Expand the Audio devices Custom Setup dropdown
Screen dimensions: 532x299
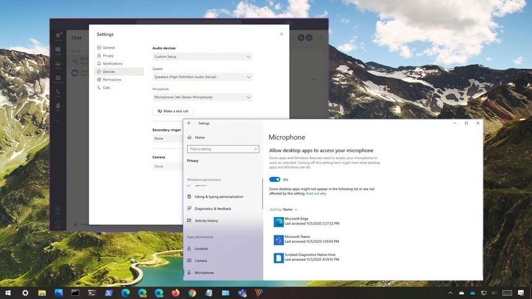(202, 57)
